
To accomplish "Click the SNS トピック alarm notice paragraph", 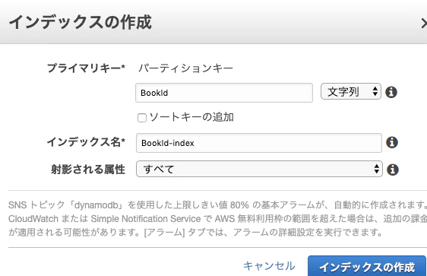I will pos(217,218).
